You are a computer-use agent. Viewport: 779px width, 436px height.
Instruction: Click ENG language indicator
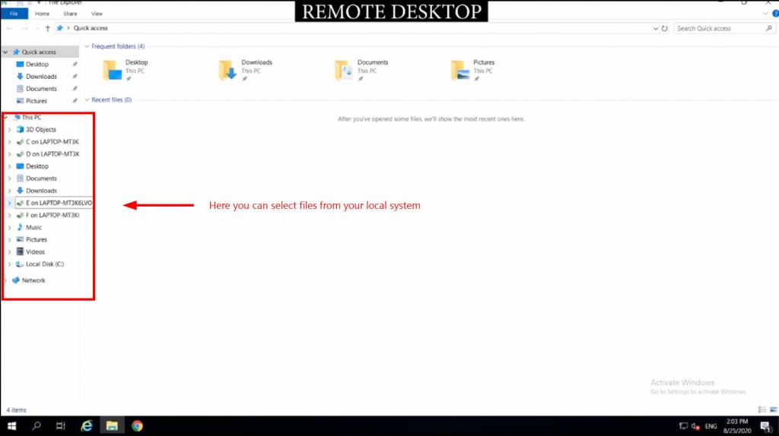(x=711, y=426)
